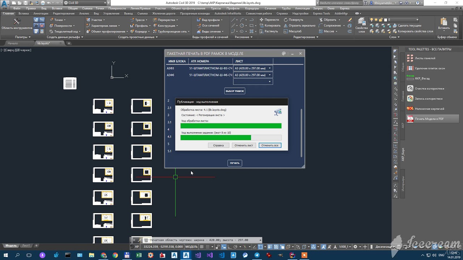Click the job progress bar (лист 8 из 10)
463x260 pixels.
231,138
